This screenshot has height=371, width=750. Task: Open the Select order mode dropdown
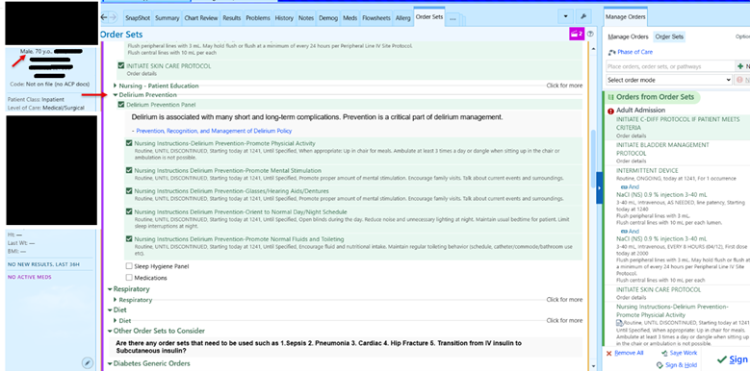click(669, 80)
